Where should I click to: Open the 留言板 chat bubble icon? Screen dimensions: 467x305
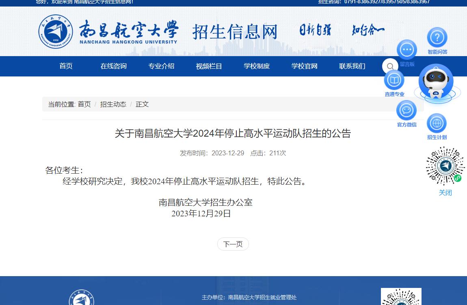[x=406, y=50]
